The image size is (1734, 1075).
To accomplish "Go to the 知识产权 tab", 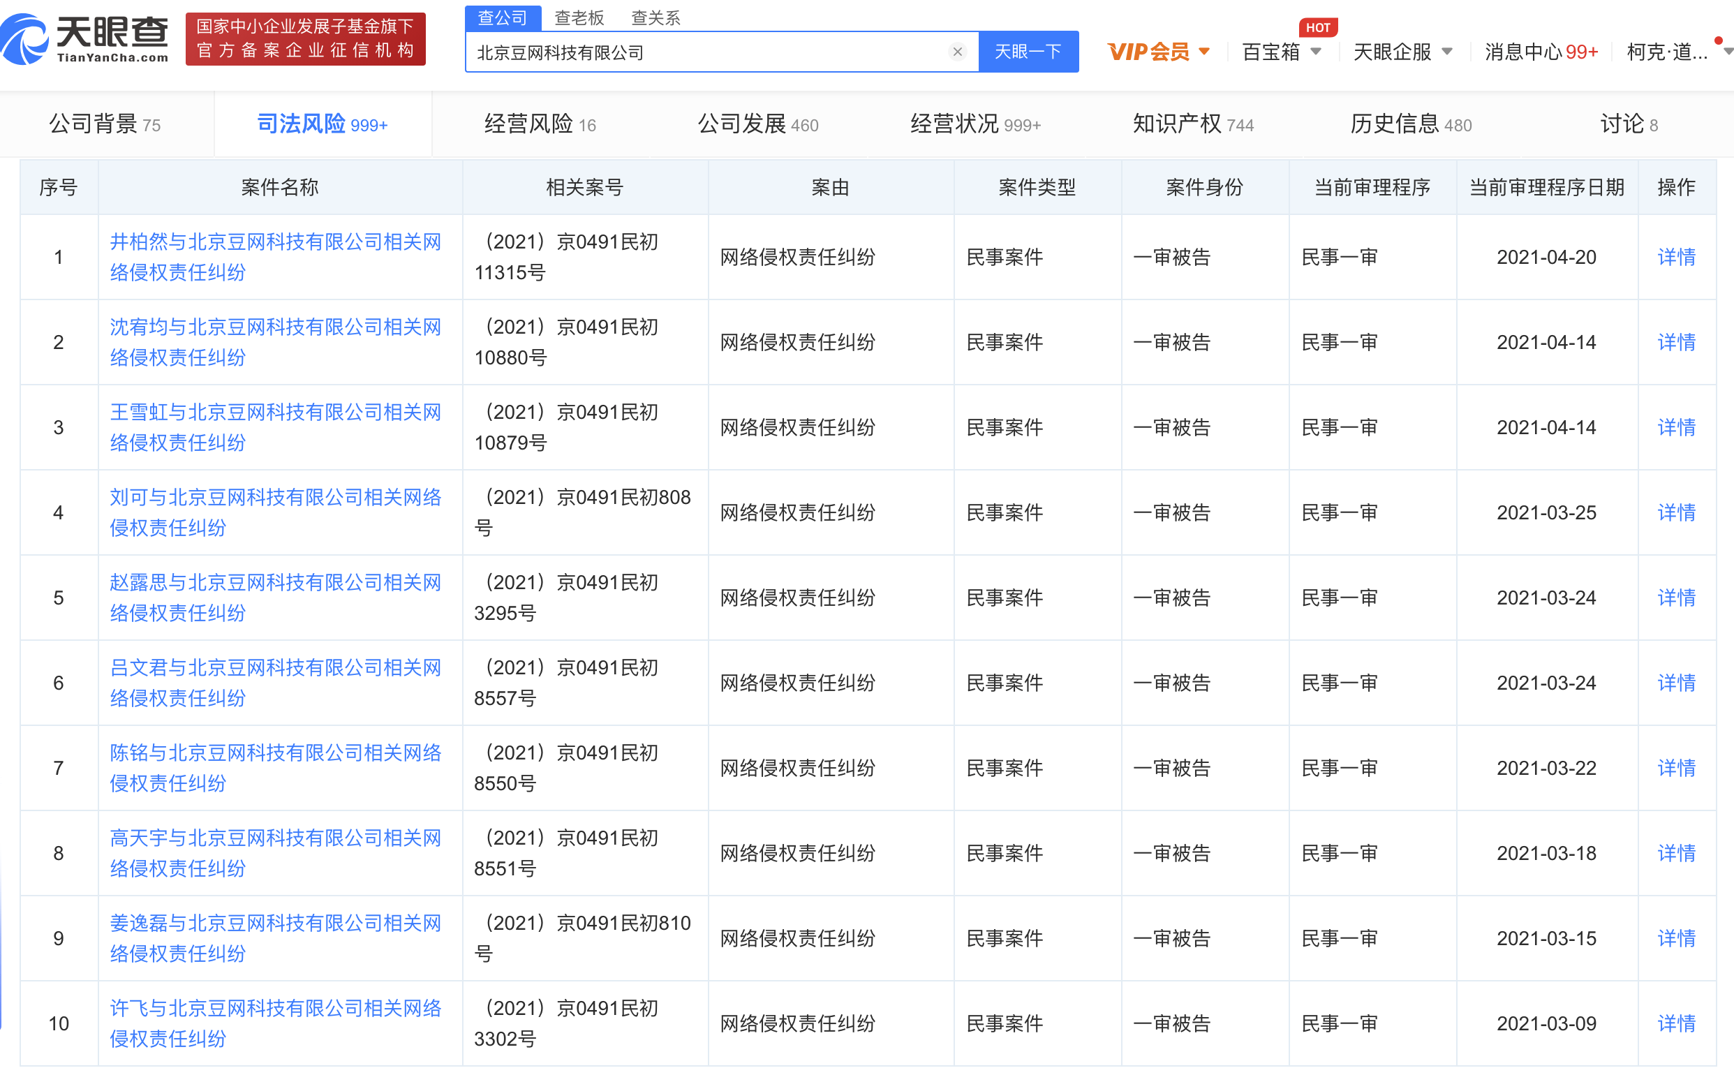I will 1192,124.
